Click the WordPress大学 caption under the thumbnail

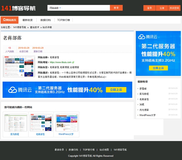click(x=66, y=134)
